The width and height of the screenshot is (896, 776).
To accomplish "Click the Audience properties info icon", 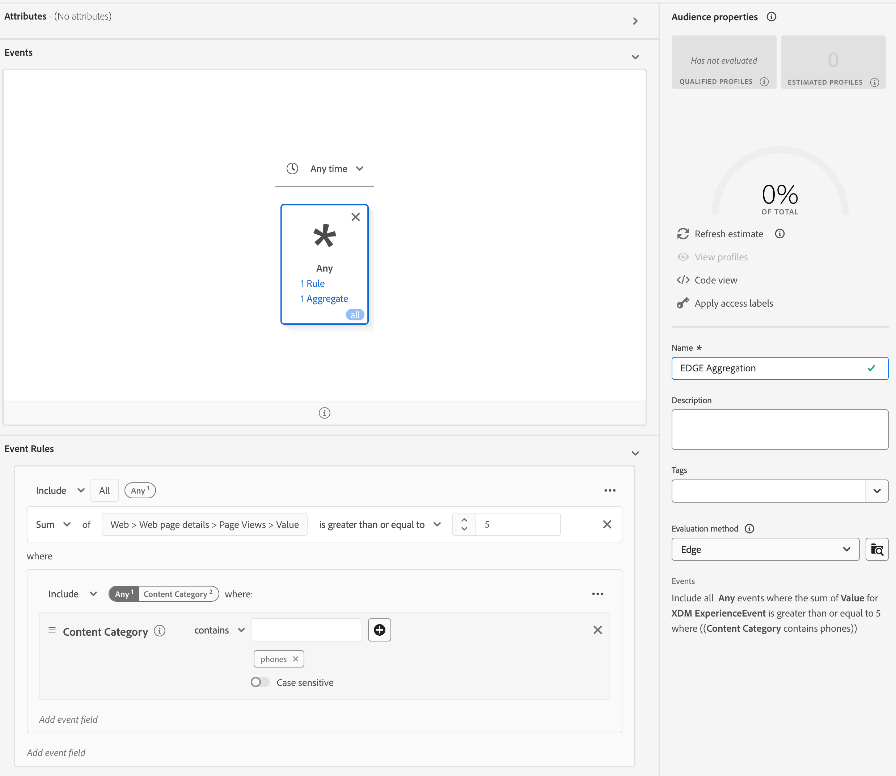I will (x=772, y=17).
